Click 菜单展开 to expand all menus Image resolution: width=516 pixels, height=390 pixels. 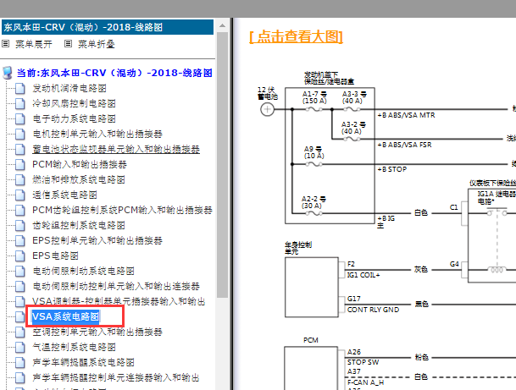(x=34, y=44)
